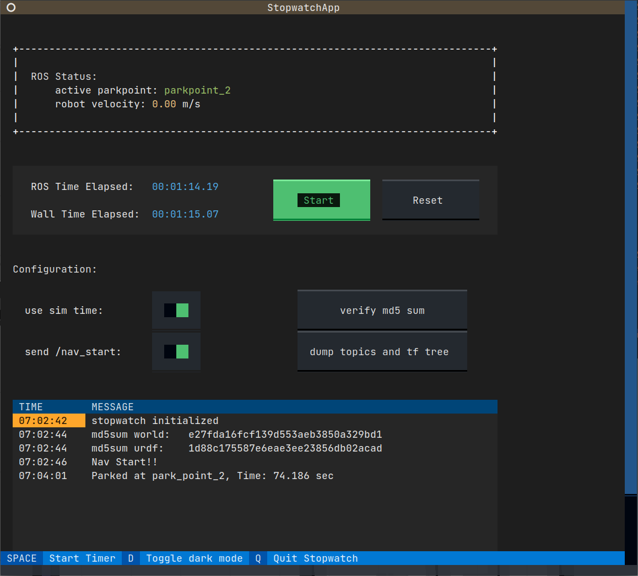
Task: Click dump topics and tf tree button
Action: click(382, 351)
